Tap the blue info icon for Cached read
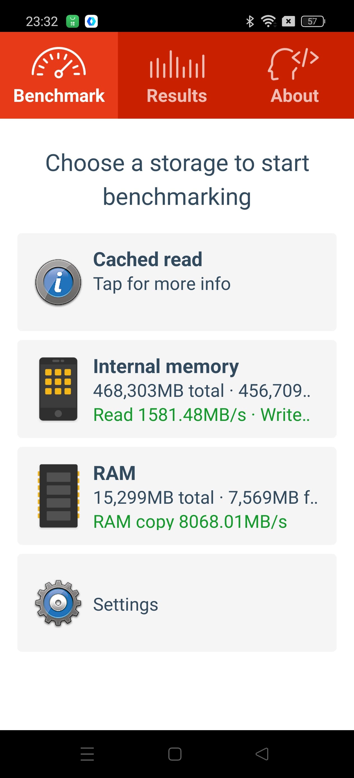This screenshot has height=778, width=354. coord(58,282)
